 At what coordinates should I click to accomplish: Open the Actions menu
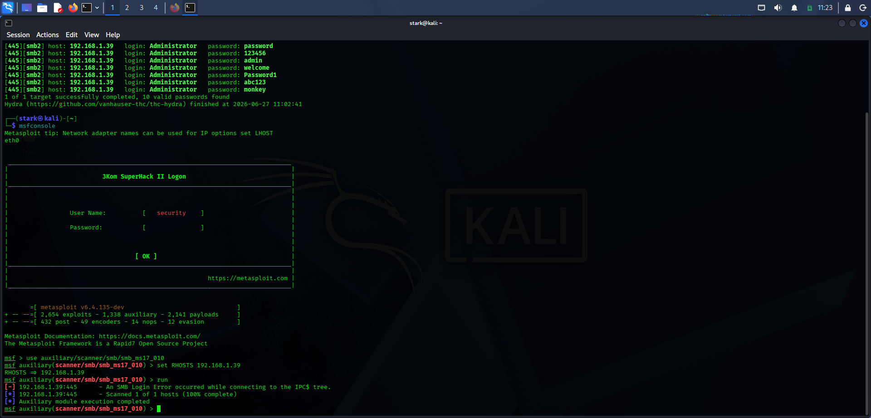tap(48, 35)
